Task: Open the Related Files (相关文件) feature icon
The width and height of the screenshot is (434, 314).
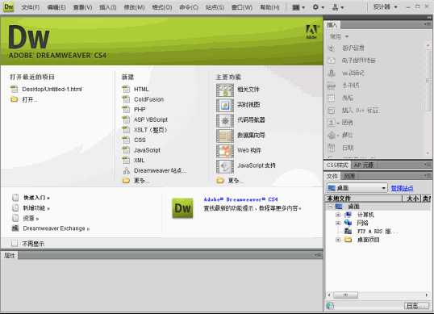Action: [225, 90]
